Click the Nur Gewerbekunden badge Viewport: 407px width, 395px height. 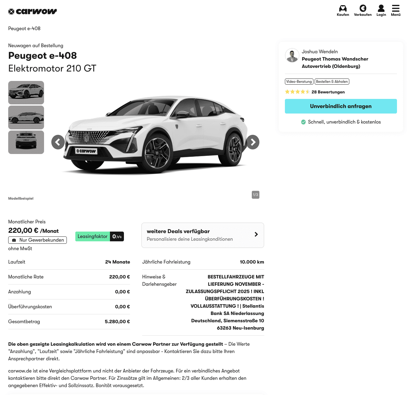pos(37,240)
